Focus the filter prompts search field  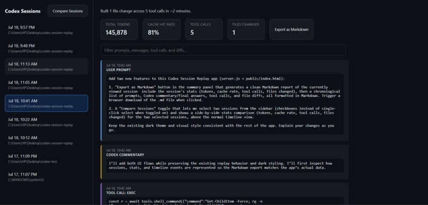222,50
